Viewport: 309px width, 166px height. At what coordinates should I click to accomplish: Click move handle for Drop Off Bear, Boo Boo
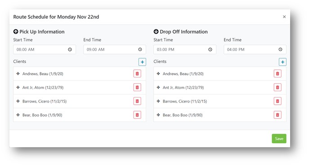point(158,115)
